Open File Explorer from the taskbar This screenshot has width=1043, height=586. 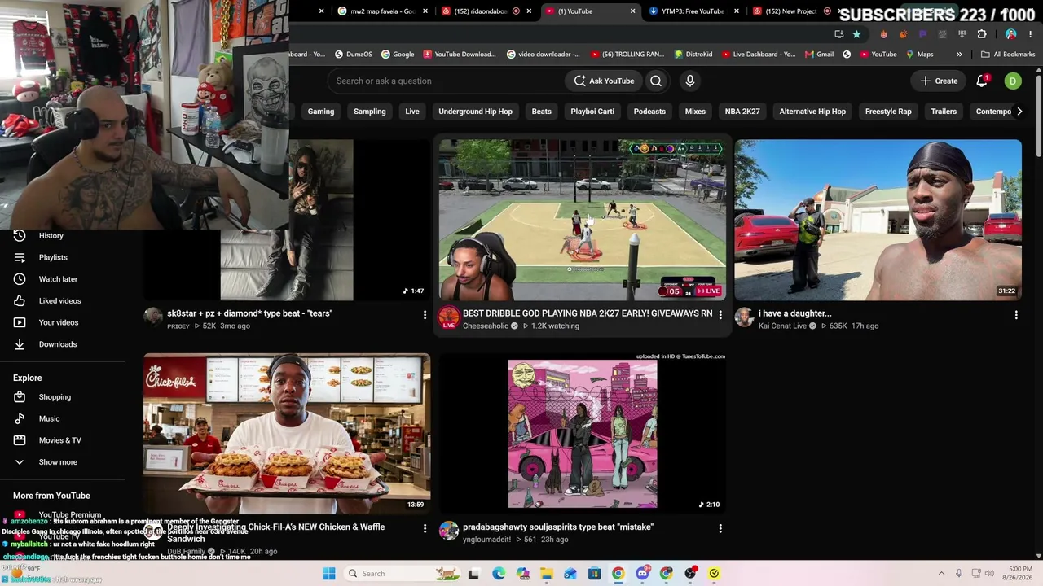tap(546, 574)
